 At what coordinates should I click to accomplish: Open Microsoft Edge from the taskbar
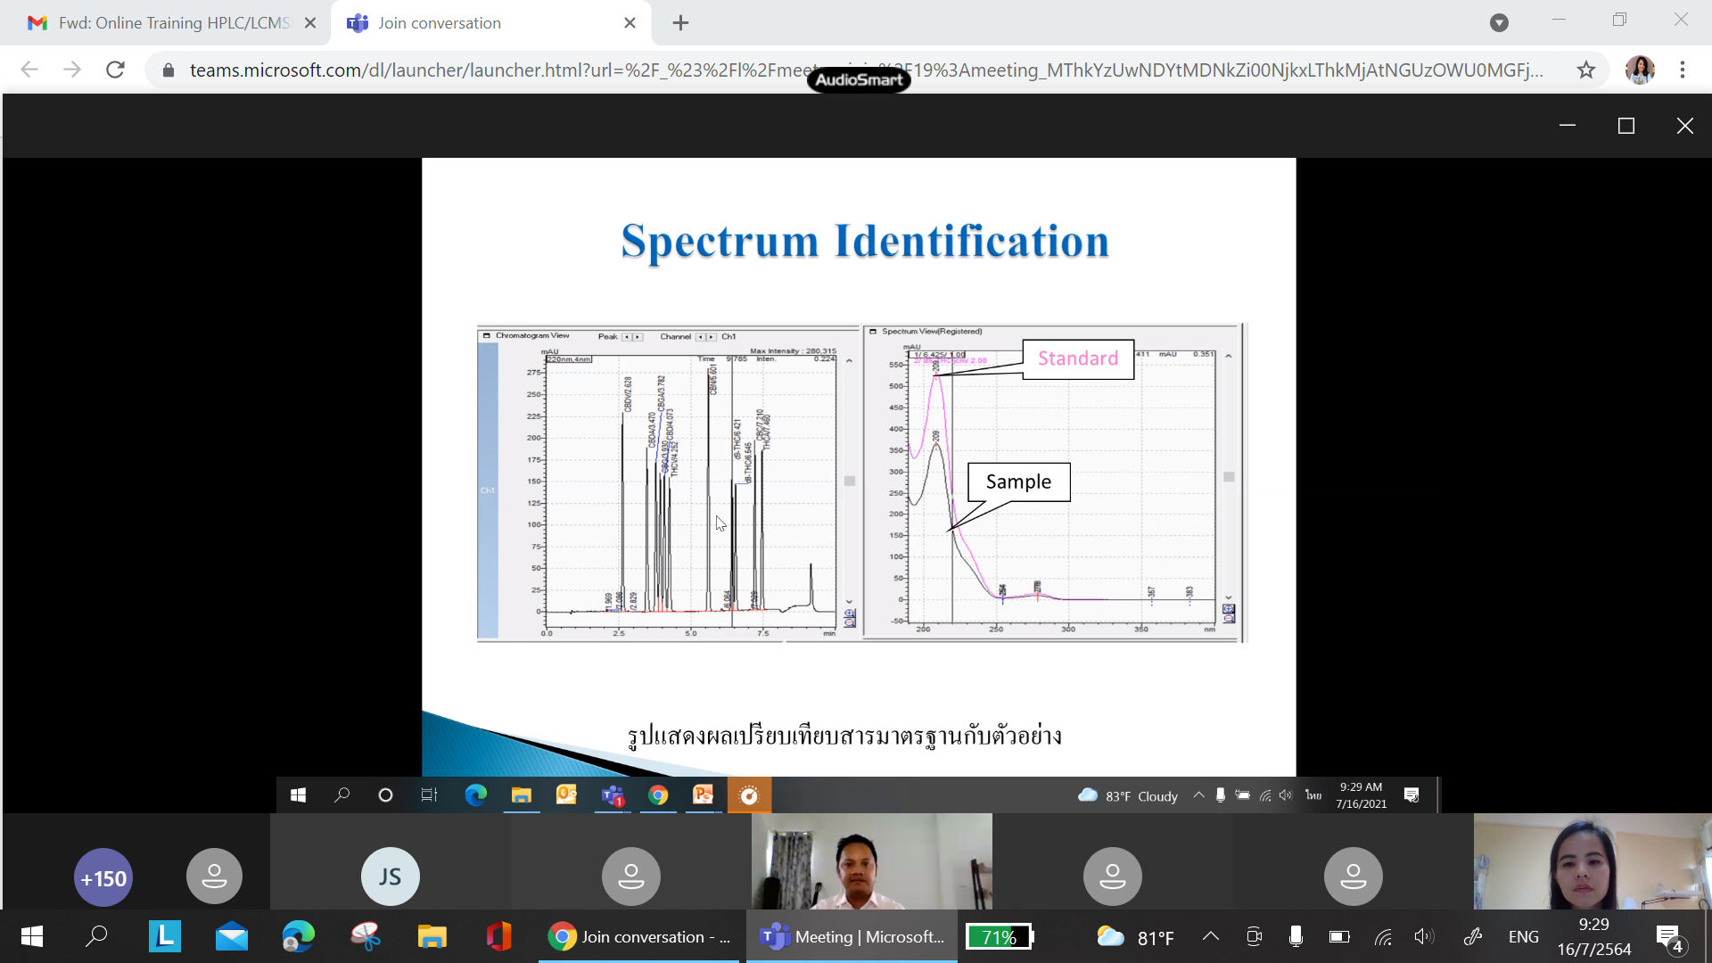pyautogui.click(x=299, y=936)
